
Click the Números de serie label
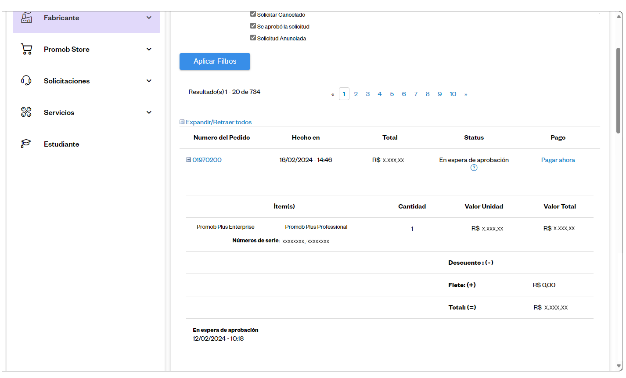(256, 241)
